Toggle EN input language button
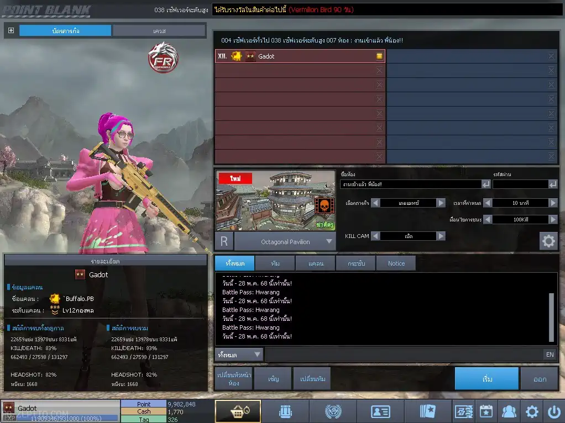Image resolution: width=565 pixels, height=423 pixels. 550,355
